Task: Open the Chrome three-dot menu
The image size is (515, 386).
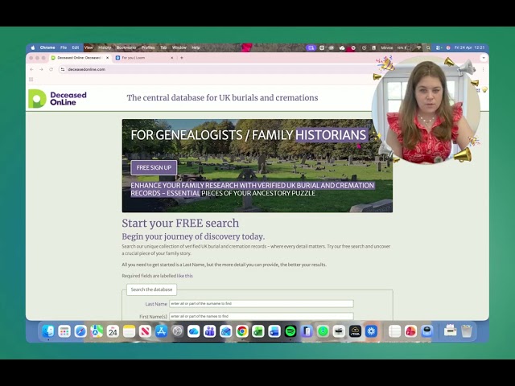Action: click(x=483, y=69)
